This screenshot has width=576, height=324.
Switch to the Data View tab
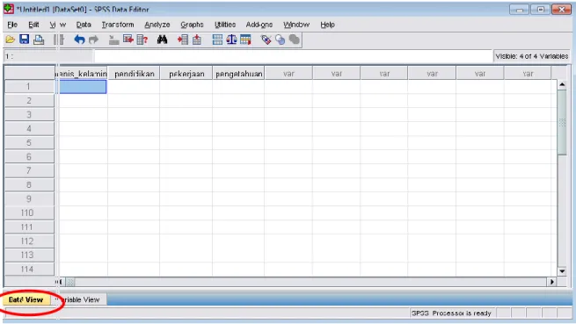(x=26, y=299)
